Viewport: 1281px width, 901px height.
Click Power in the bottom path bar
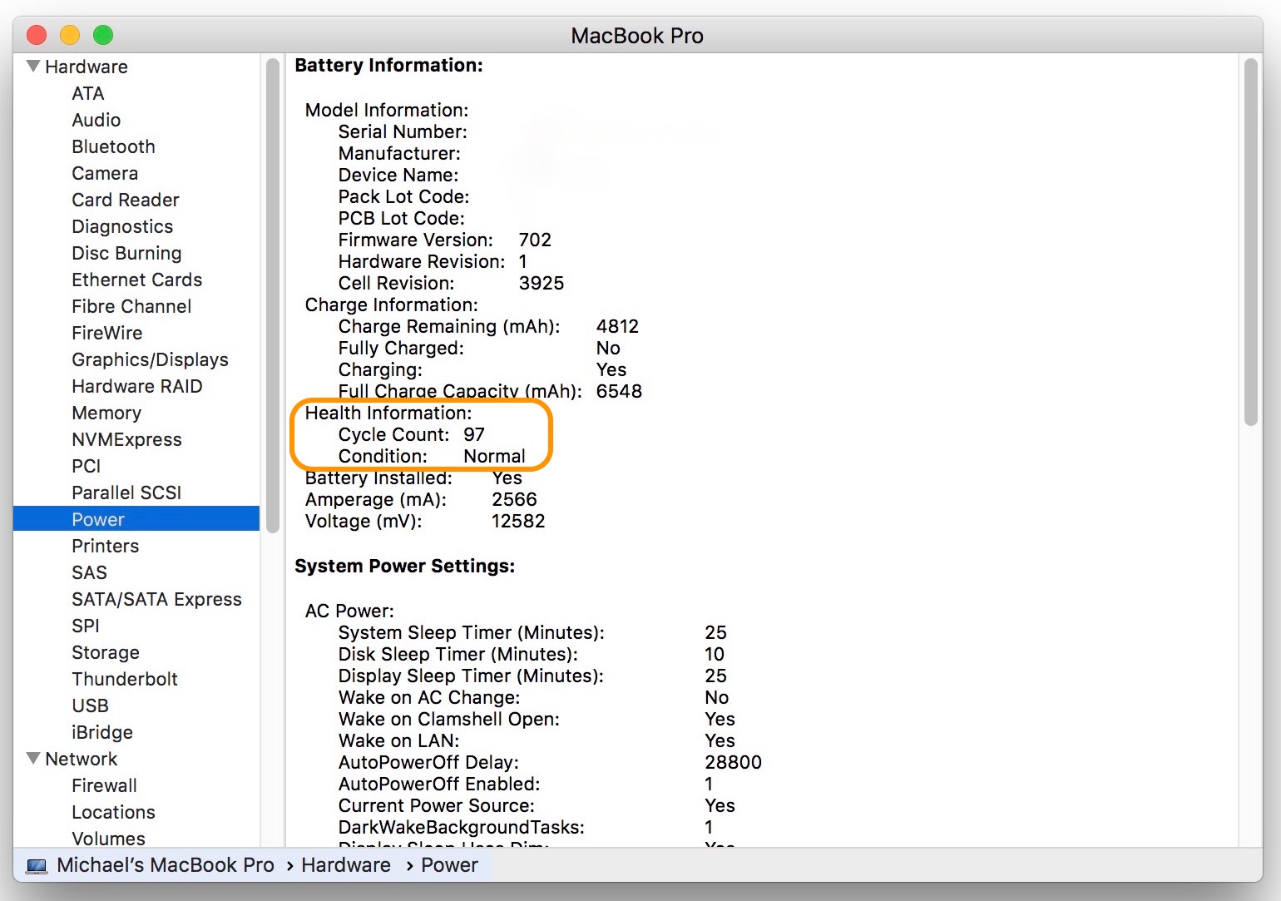[x=449, y=865]
